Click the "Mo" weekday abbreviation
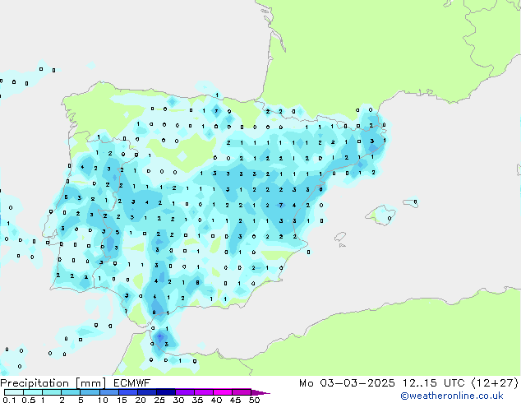 pos(306,383)
